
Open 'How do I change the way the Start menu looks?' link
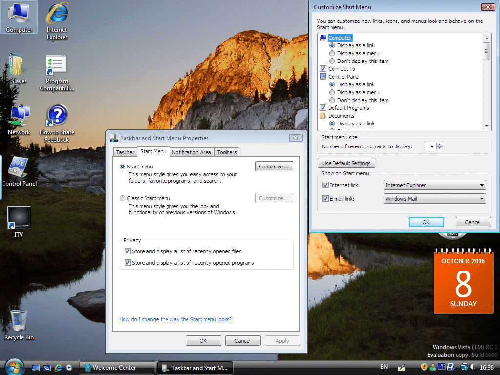coord(175,319)
